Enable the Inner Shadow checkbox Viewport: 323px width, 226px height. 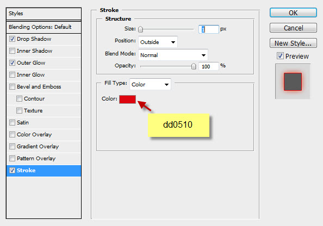(x=12, y=51)
